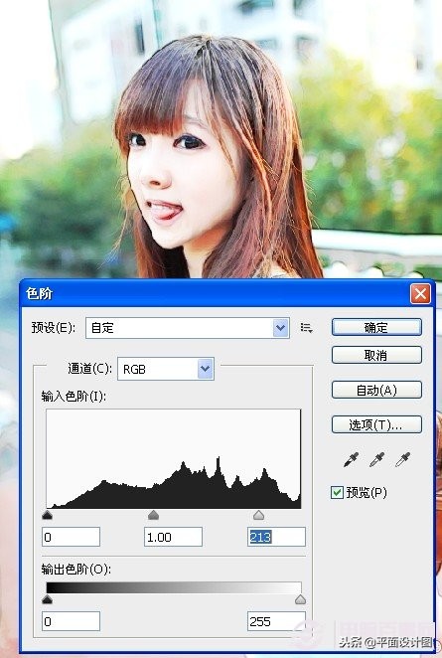Screen dimensions: 442x658
Task: Click the input midtone slider handle
Action: tap(154, 515)
